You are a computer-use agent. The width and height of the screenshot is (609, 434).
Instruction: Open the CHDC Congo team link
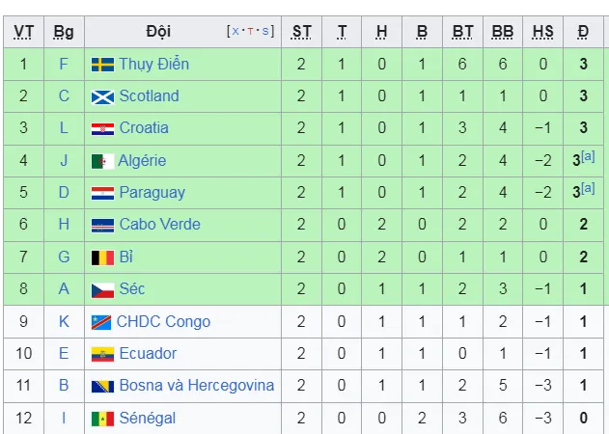coord(163,322)
